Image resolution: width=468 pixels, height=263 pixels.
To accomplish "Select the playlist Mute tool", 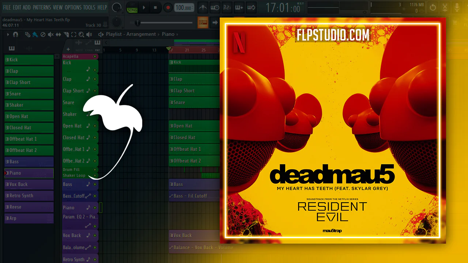I will pyautogui.click(x=50, y=34).
